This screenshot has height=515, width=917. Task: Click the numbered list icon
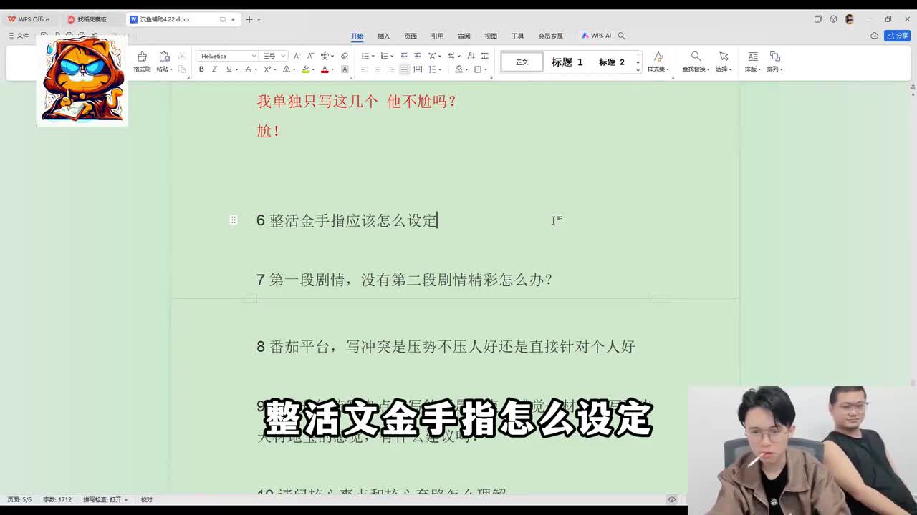tap(384, 56)
